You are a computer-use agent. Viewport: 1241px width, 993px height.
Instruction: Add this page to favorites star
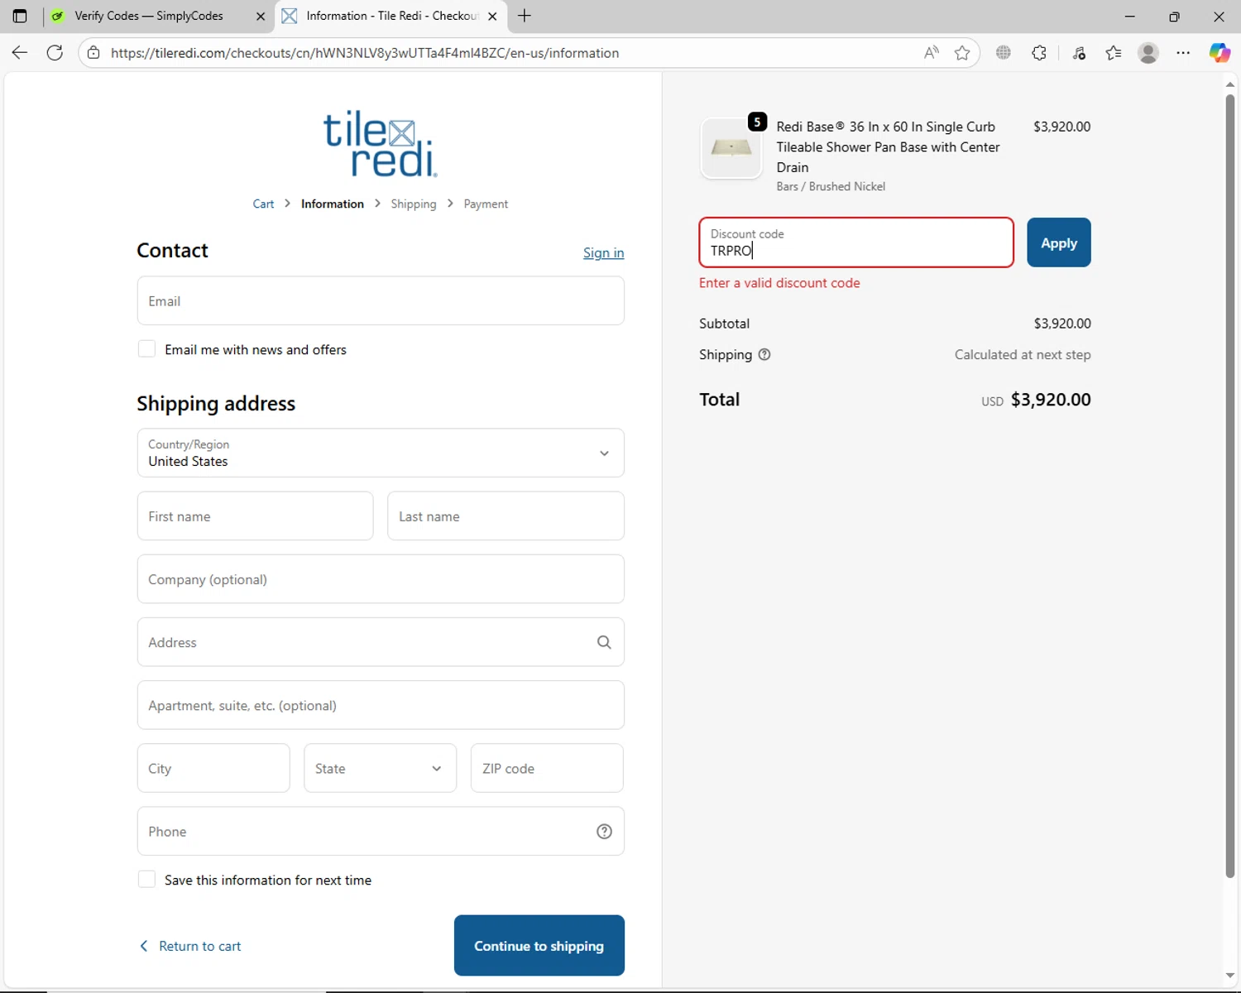point(962,53)
